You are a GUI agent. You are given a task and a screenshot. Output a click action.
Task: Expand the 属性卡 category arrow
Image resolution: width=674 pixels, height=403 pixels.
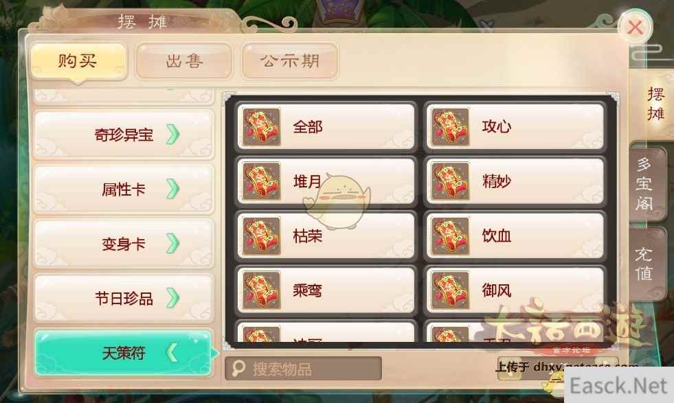[173, 189]
